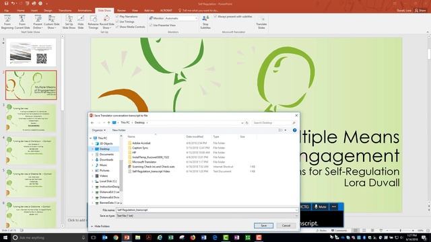Select Desktop in the navigation tree
This screenshot has height=242, width=431.
pyautogui.click(x=104, y=149)
